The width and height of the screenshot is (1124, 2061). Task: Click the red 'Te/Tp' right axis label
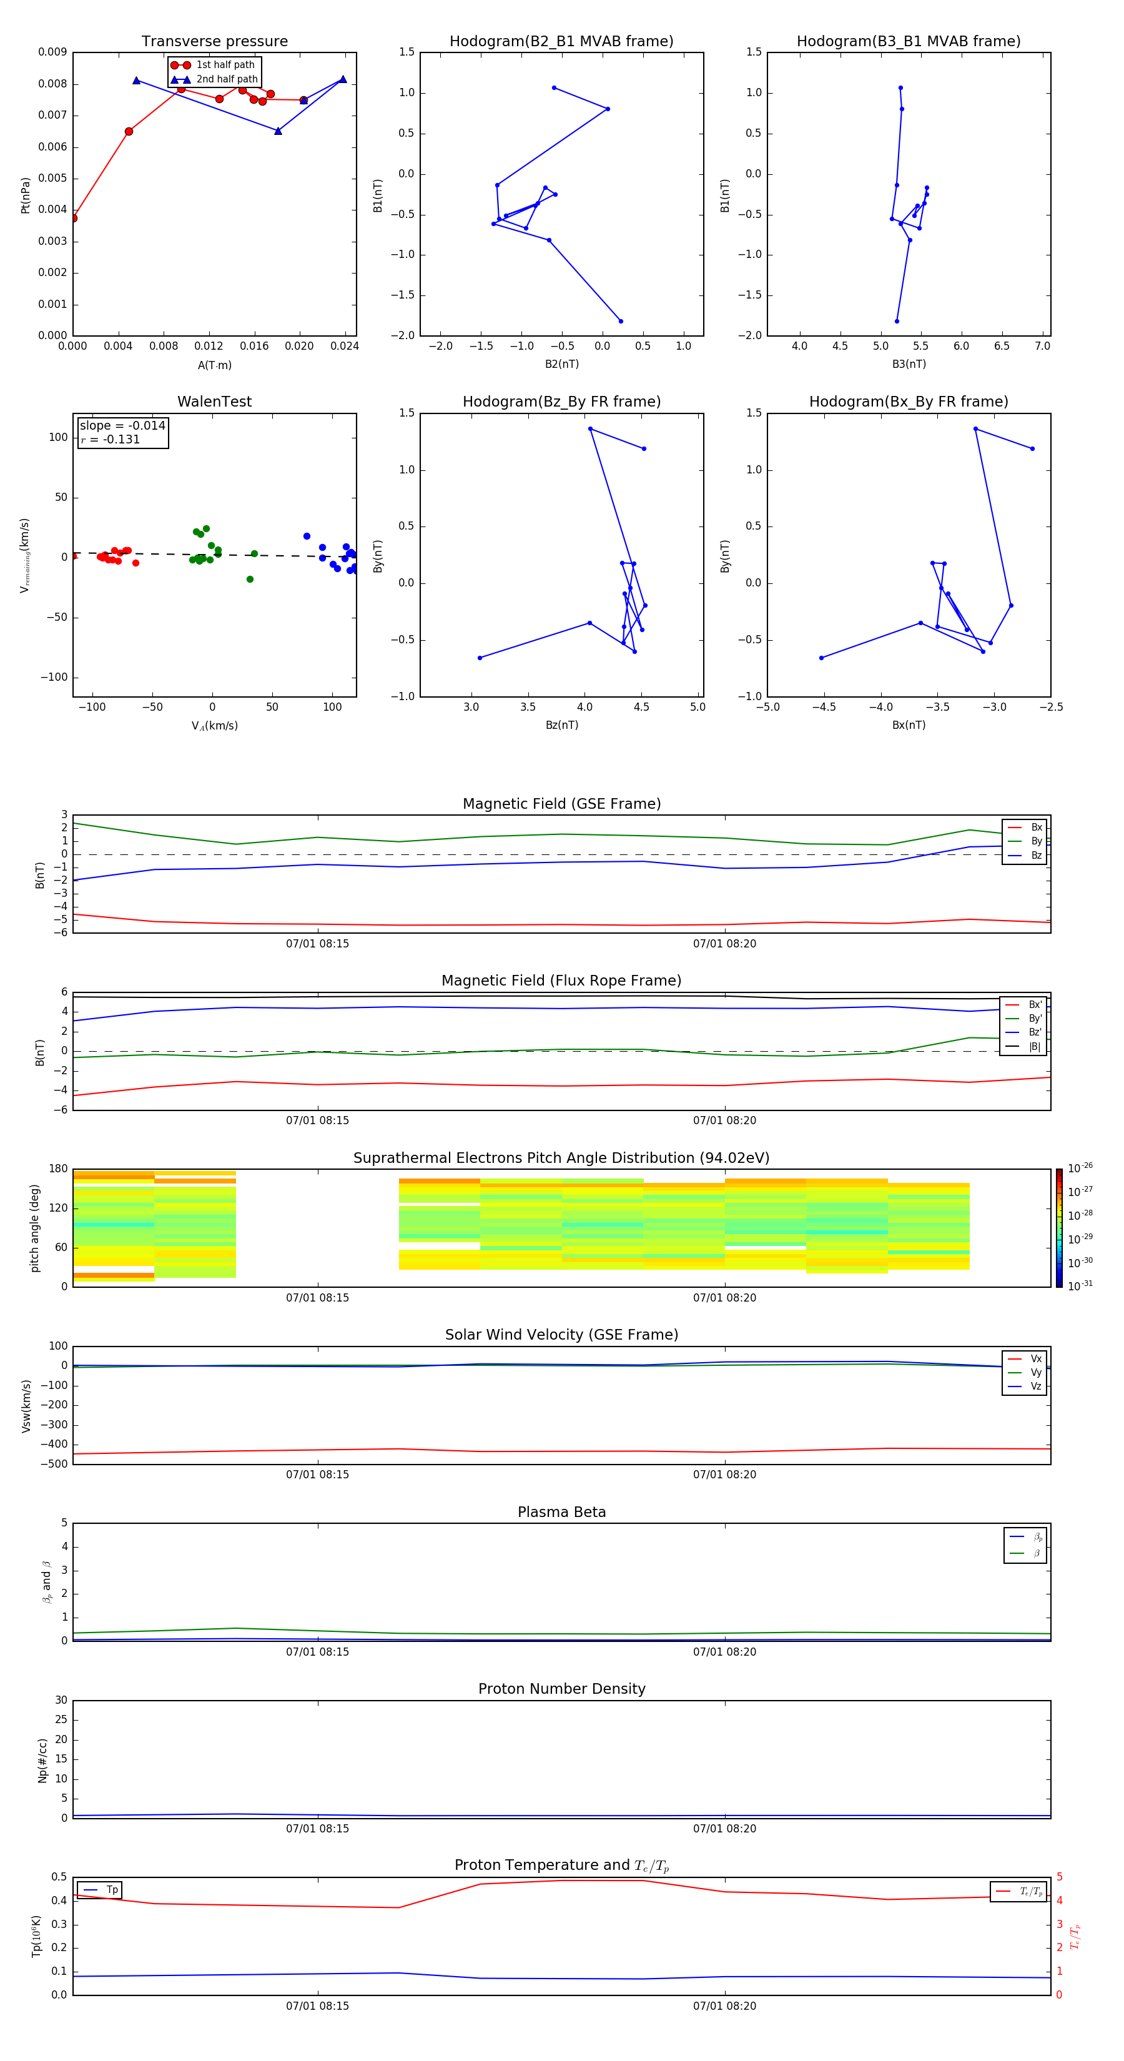(1075, 1936)
